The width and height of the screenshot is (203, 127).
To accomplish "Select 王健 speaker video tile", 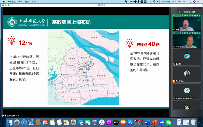I will point(187,23).
